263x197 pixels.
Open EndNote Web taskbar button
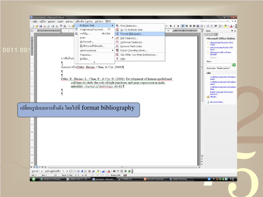[77, 179]
